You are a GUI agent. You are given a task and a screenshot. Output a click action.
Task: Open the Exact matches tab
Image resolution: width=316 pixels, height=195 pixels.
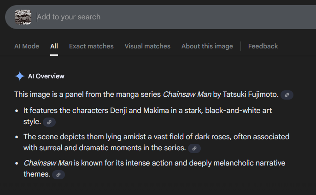coord(91,46)
